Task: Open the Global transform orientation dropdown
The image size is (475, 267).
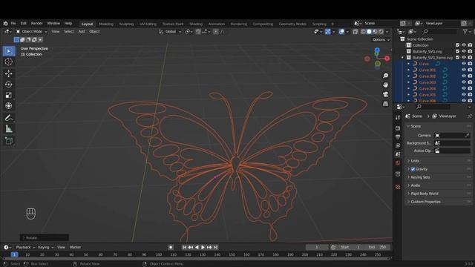Action: click(x=170, y=31)
